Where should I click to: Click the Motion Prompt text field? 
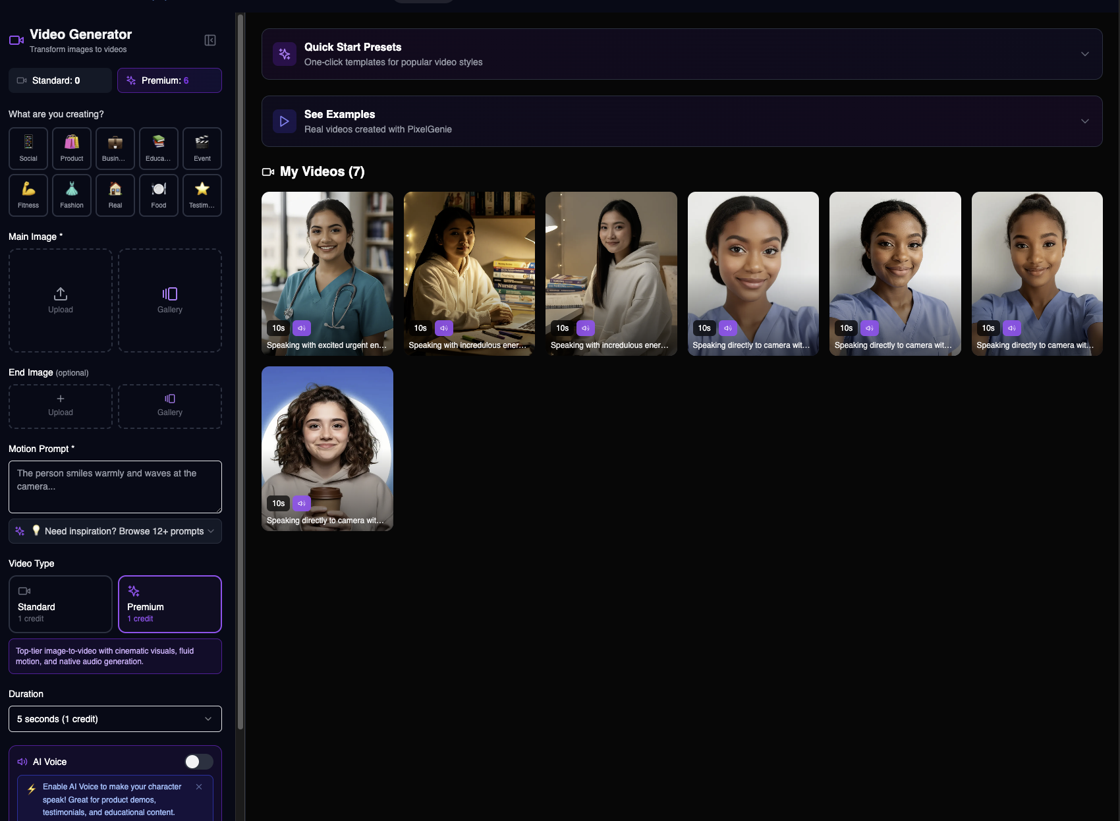click(x=115, y=487)
